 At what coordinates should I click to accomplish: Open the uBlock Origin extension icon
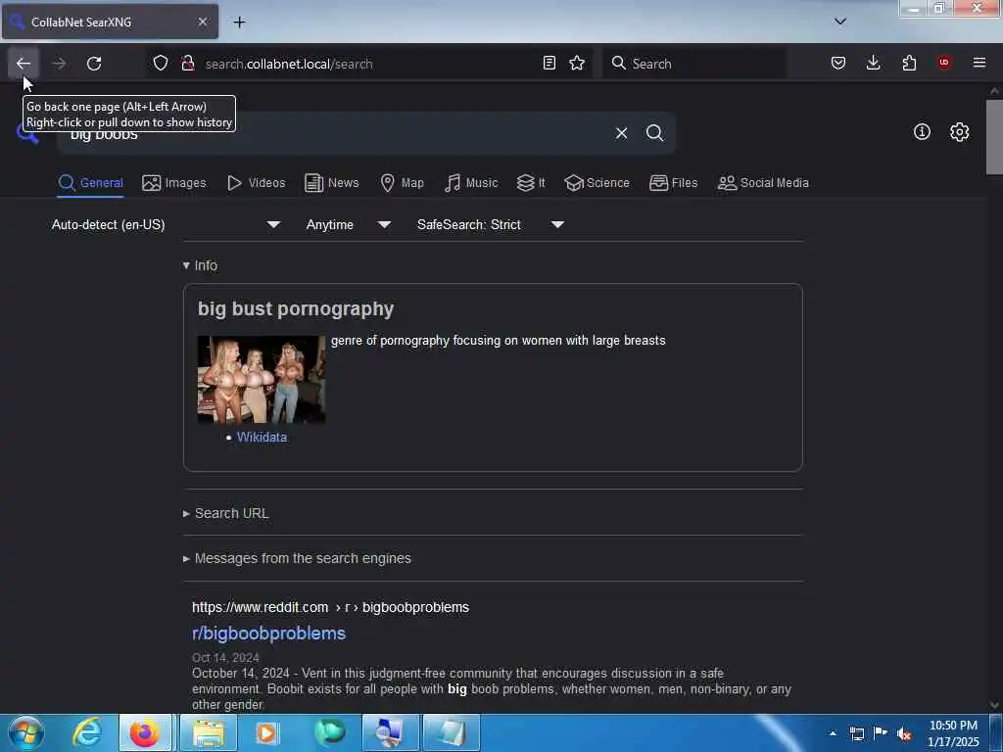(944, 63)
